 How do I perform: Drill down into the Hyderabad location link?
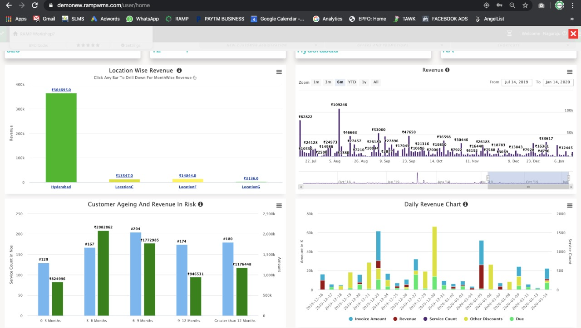pyautogui.click(x=61, y=187)
